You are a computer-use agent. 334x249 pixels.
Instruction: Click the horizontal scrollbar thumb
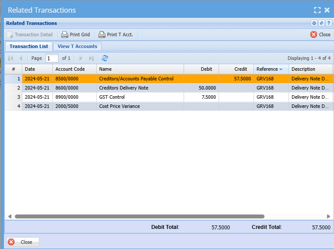pos(140,216)
